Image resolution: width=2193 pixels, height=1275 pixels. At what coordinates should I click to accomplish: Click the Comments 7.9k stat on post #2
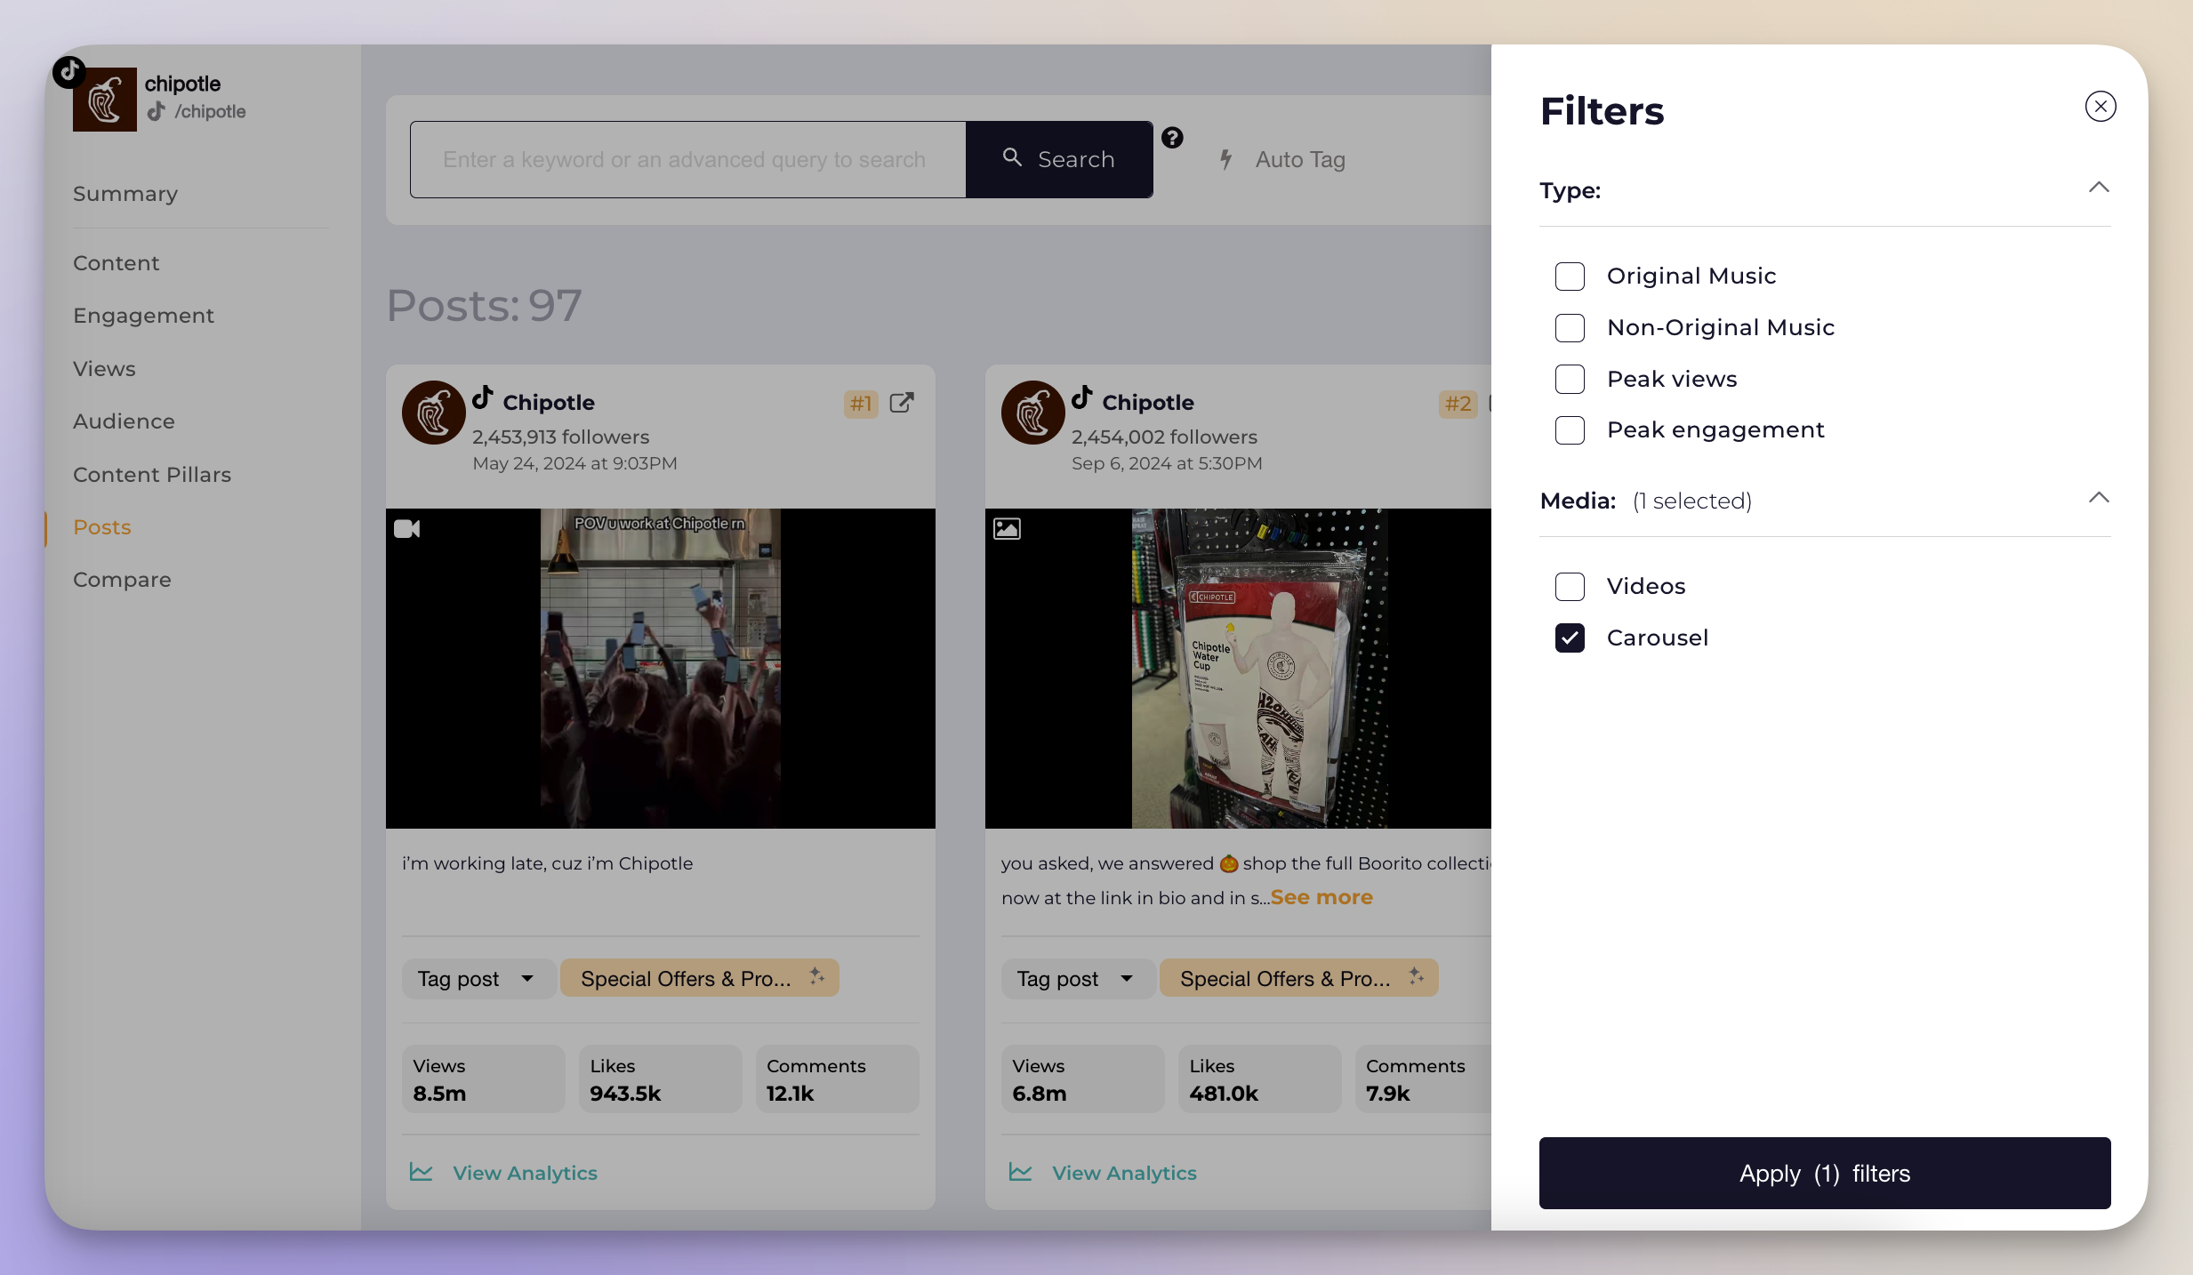1423,1079
